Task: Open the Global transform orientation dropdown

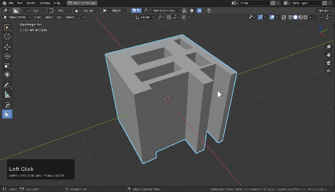Action: [x=145, y=17]
